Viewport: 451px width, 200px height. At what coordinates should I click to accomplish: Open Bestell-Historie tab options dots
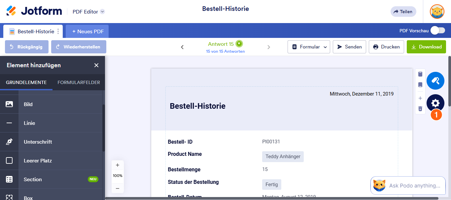coord(58,32)
